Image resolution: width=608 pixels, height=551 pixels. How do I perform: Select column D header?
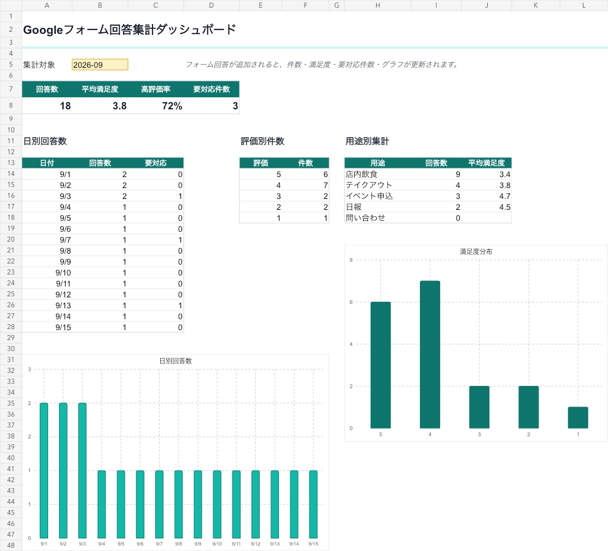[x=212, y=5]
